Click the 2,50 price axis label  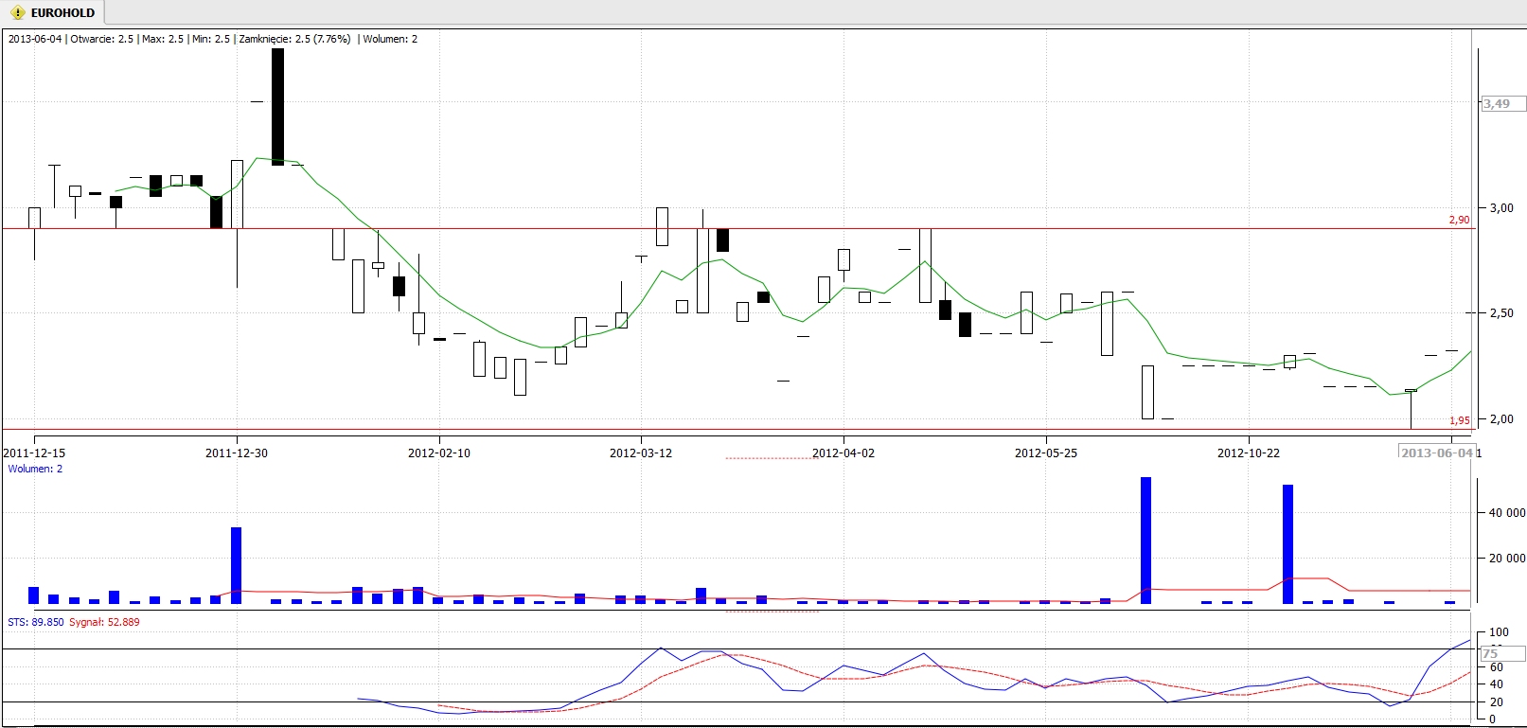pyautogui.click(x=1501, y=312)
